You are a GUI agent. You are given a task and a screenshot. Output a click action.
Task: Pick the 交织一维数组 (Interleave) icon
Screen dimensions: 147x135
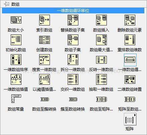pyautogui.click(x=73, y=79)
